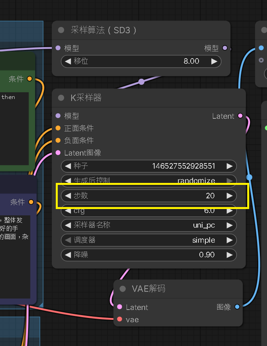Collapse the VAE解码 node via its dot
Screen dimensions: 267x346
[x=123, y=289]
